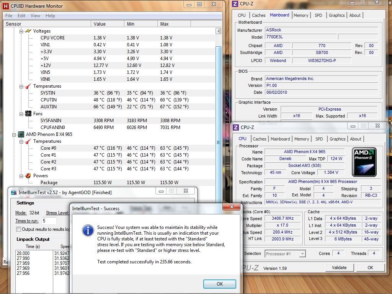Viewport: 392px width, 294px height.
Task: Collapse the Temperatures node containing SYSTIN
Action: 21,87
